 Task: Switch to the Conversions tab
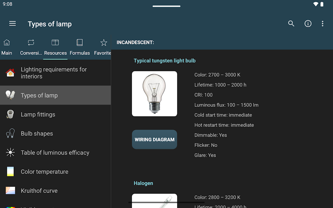coord(31,47)
